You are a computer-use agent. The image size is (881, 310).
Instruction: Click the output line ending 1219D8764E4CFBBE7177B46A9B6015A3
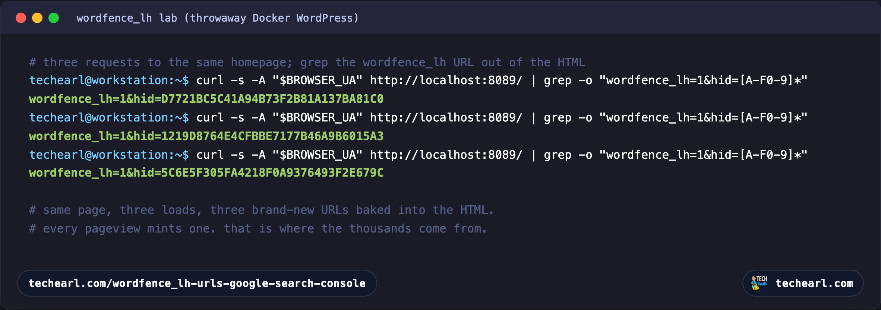[206, 136]
